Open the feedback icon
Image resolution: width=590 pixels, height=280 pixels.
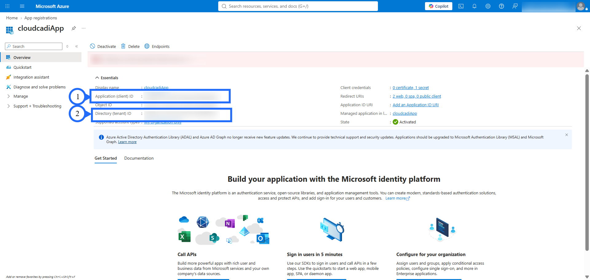(x=515, y=6)
